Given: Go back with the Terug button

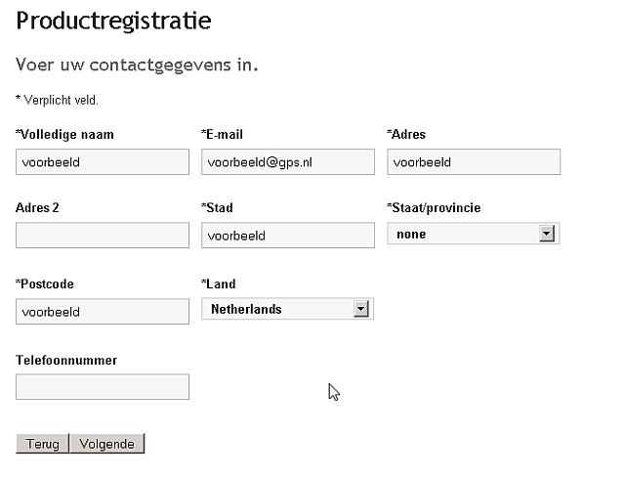Looking at the screenshot, I should point(42,444).
